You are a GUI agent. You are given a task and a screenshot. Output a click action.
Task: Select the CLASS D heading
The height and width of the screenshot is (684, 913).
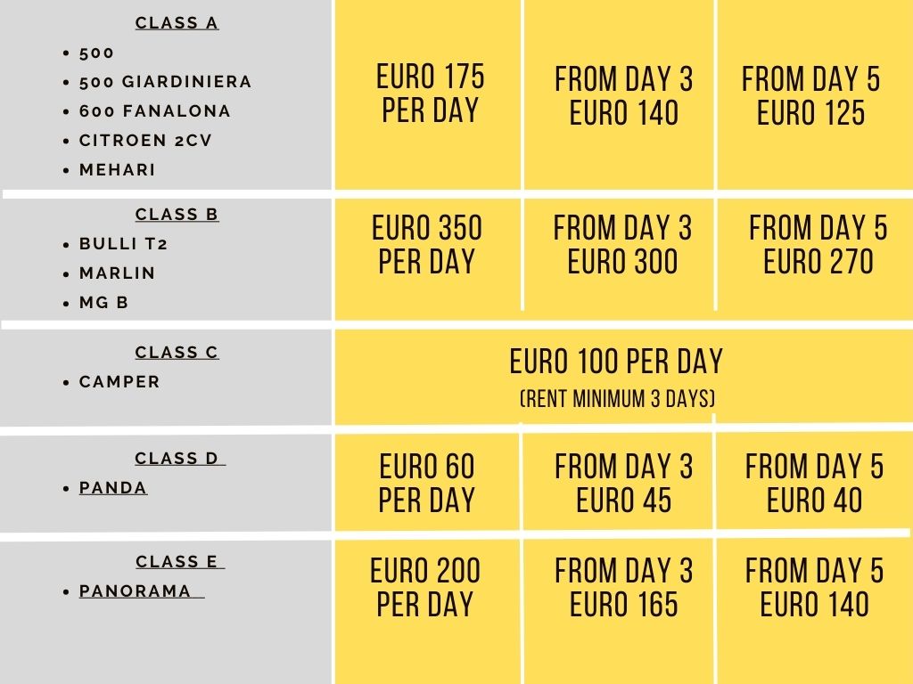180,459
